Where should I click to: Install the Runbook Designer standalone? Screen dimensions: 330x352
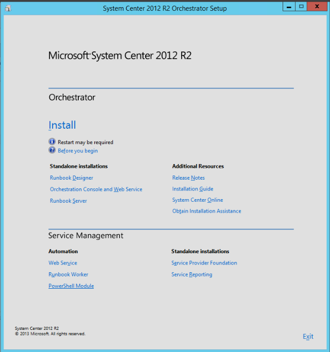71,178
